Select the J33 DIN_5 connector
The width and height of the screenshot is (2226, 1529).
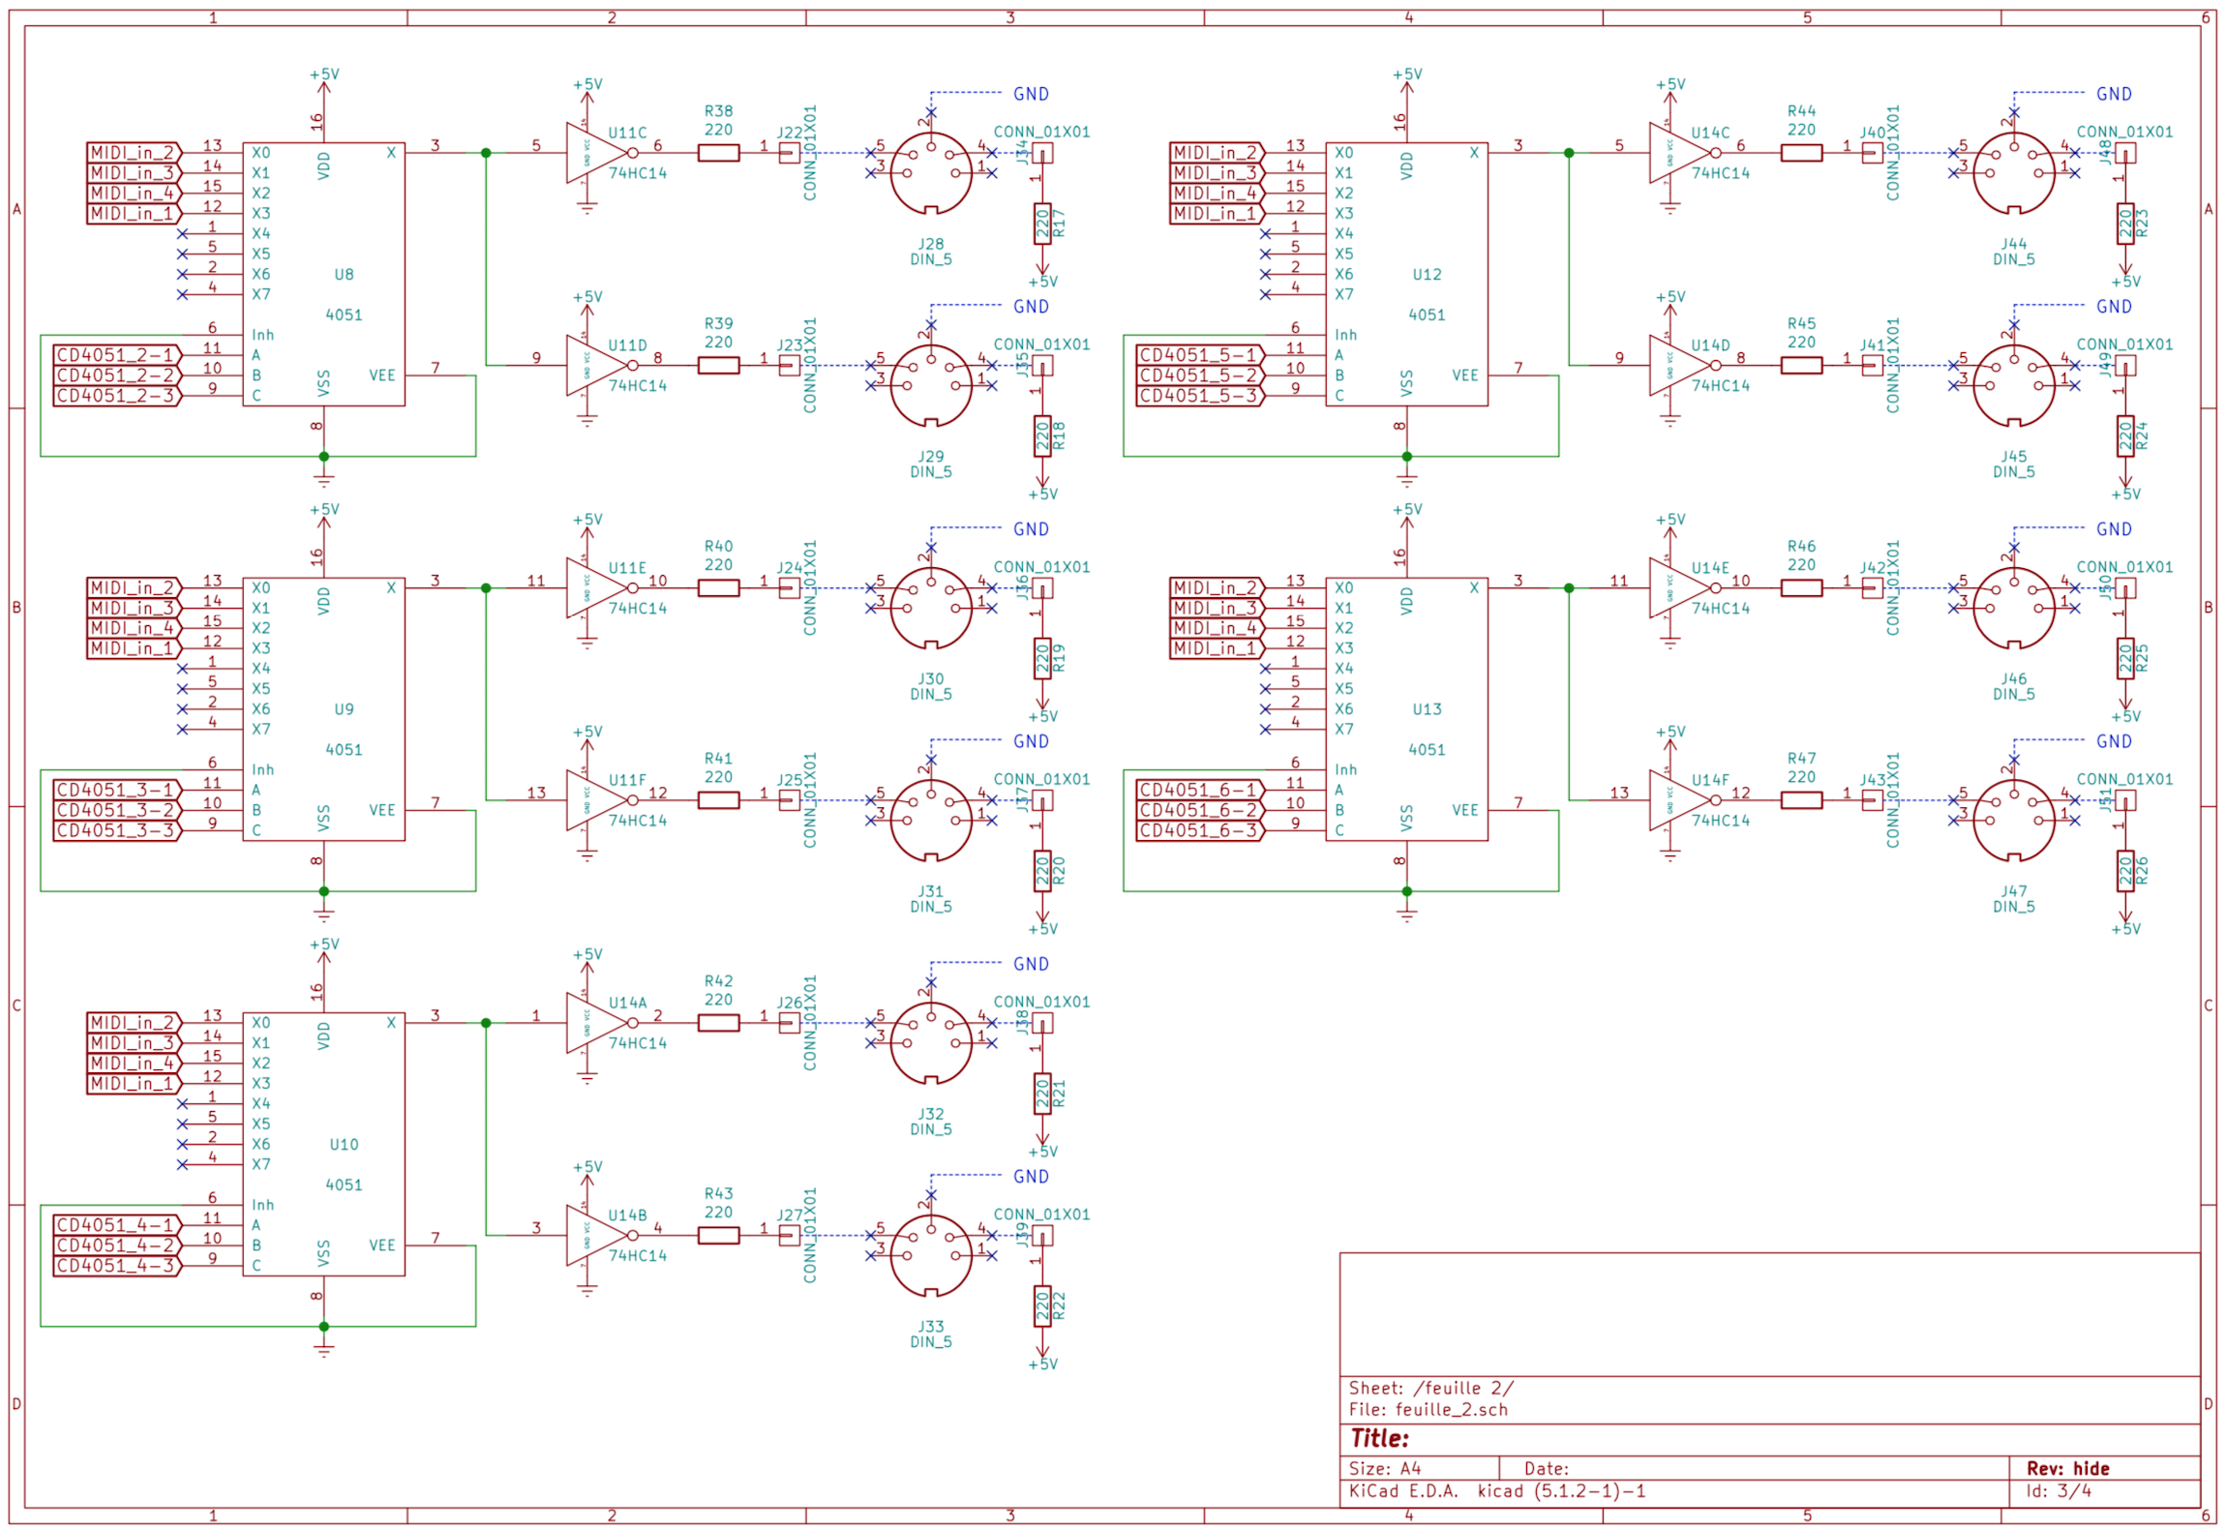(x=930, y=1256)
